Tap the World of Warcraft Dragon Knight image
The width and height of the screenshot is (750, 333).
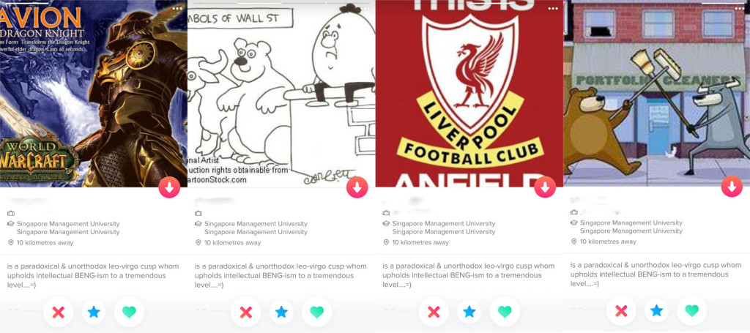click(94, 93)
